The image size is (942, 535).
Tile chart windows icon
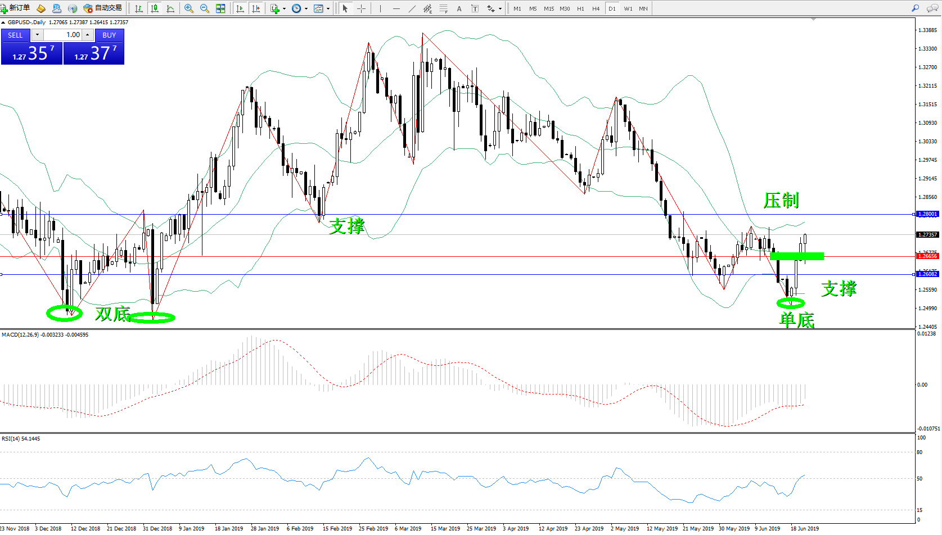tap(220, 8)
